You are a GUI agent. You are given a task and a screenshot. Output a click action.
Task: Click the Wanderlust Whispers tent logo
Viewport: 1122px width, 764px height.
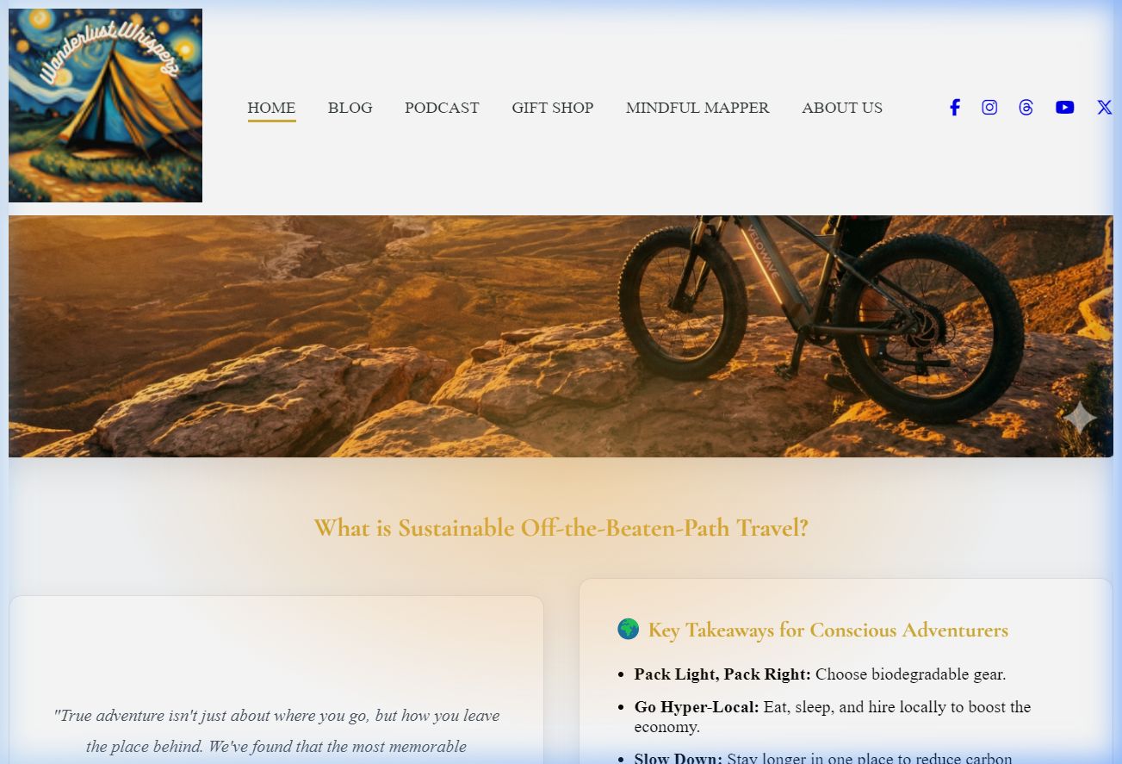(x=105, y=105)
